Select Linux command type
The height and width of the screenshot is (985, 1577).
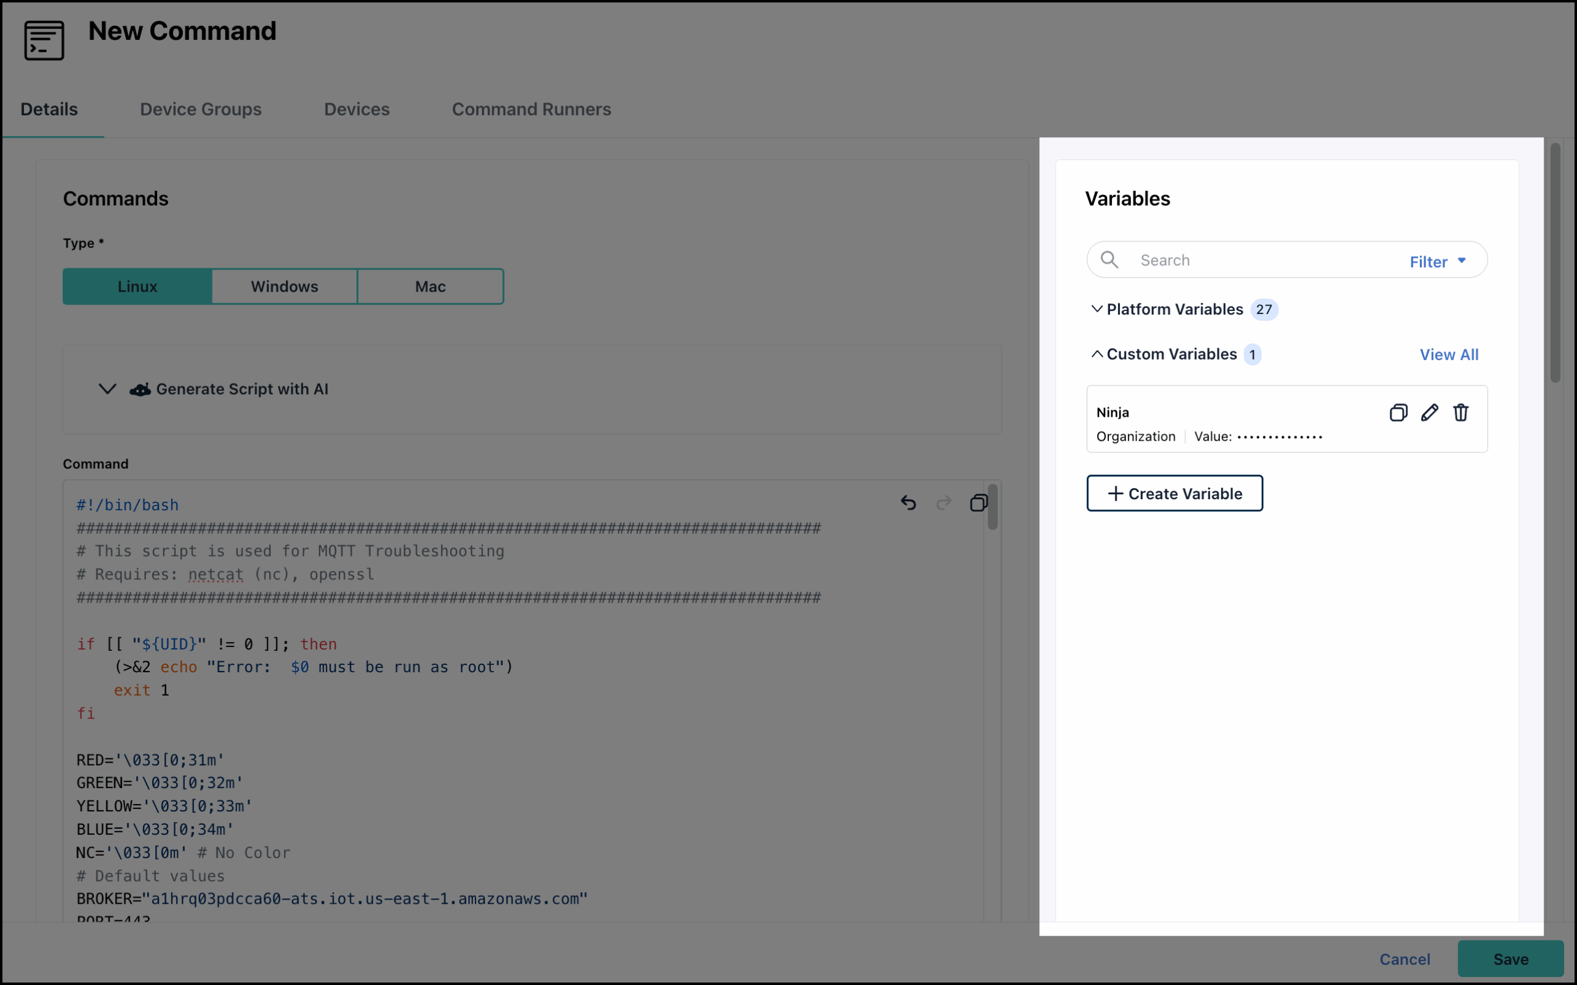pos(137,287)
